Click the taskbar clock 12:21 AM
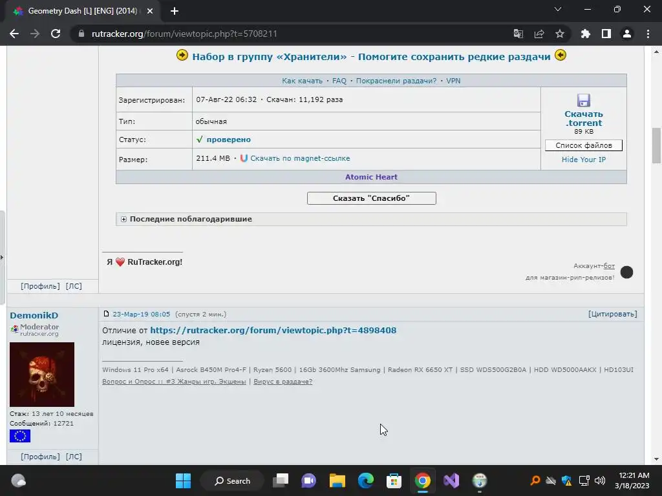 pyautogui.click(x=632, y=480)
